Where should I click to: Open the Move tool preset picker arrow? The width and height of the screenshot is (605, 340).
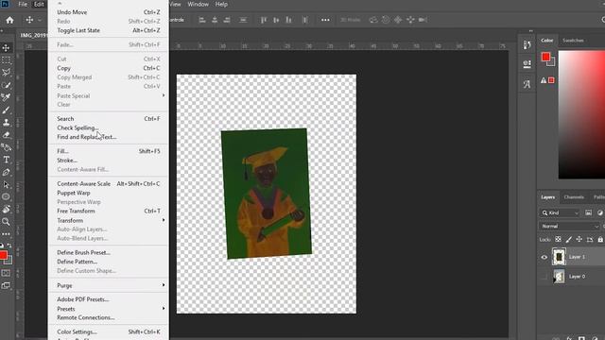40,20
